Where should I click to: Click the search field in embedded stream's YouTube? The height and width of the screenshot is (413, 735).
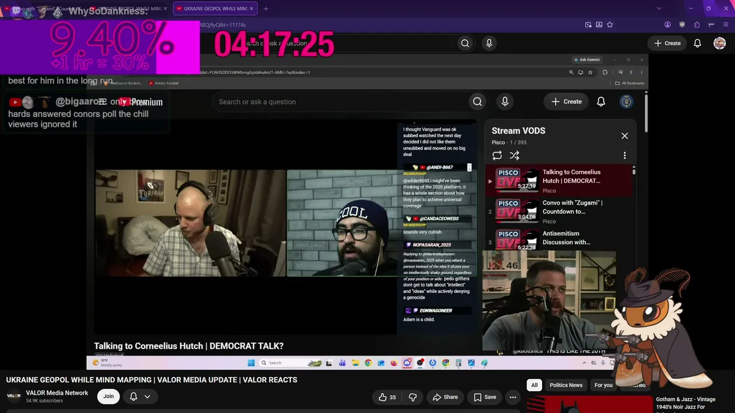(340, 102)
